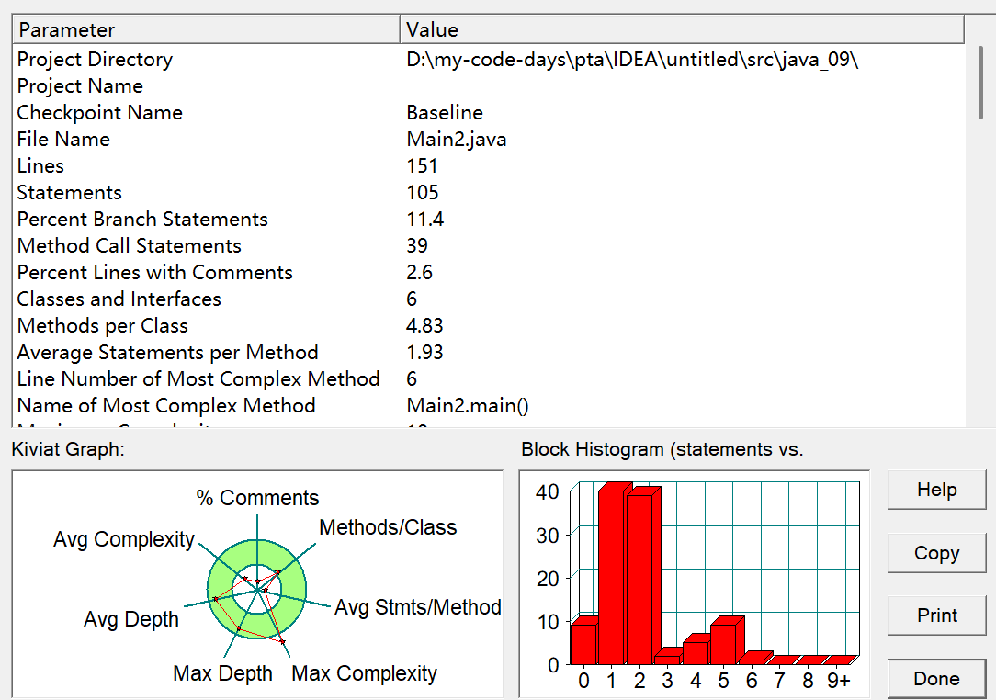The image size is (996, 700).
Task: Click the 4.83 methods per class value
Action: [x=424, y=326]
